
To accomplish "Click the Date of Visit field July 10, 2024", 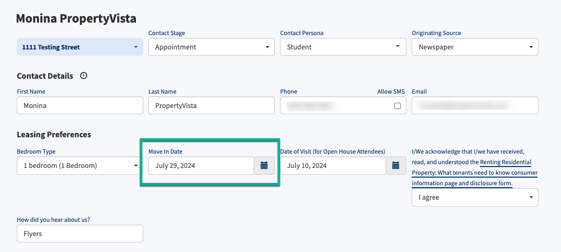I will (x=333, y=166).
